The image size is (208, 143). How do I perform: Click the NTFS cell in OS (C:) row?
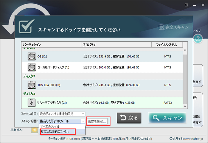tap(168, 56)
